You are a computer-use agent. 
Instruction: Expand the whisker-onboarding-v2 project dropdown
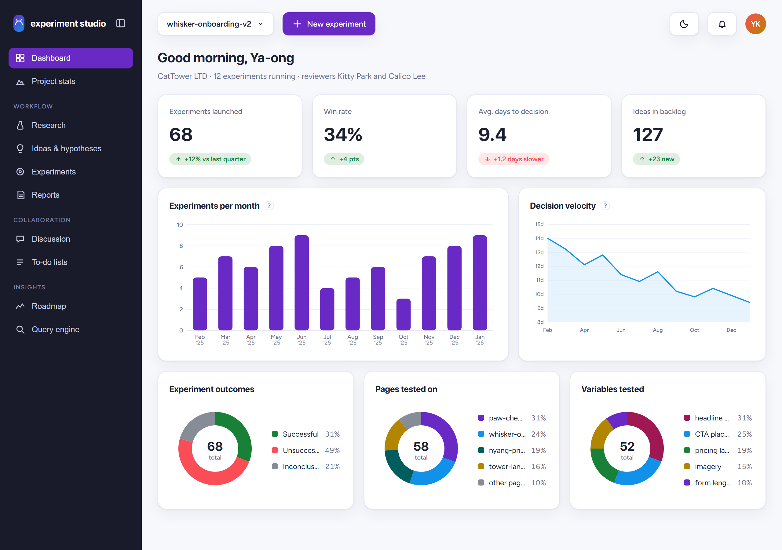point(216,24)
